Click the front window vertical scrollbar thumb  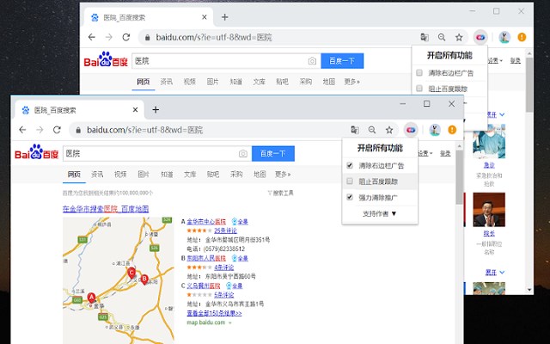(459, 177)
